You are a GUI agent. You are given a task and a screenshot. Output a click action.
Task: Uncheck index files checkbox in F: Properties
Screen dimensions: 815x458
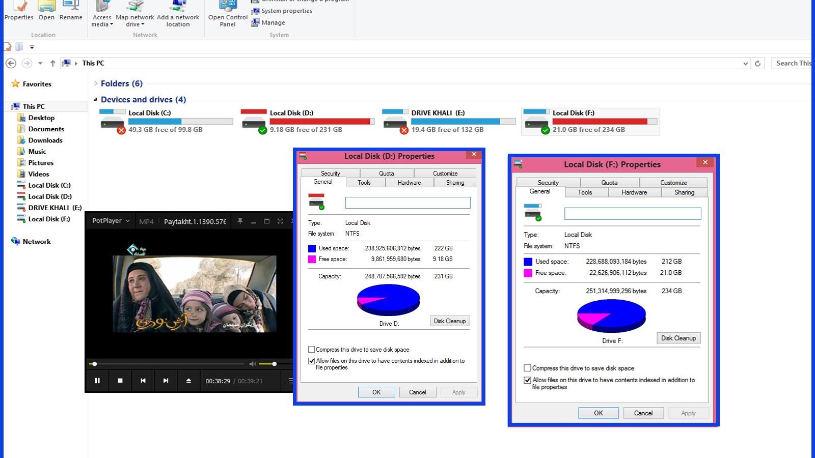point(527,380)
